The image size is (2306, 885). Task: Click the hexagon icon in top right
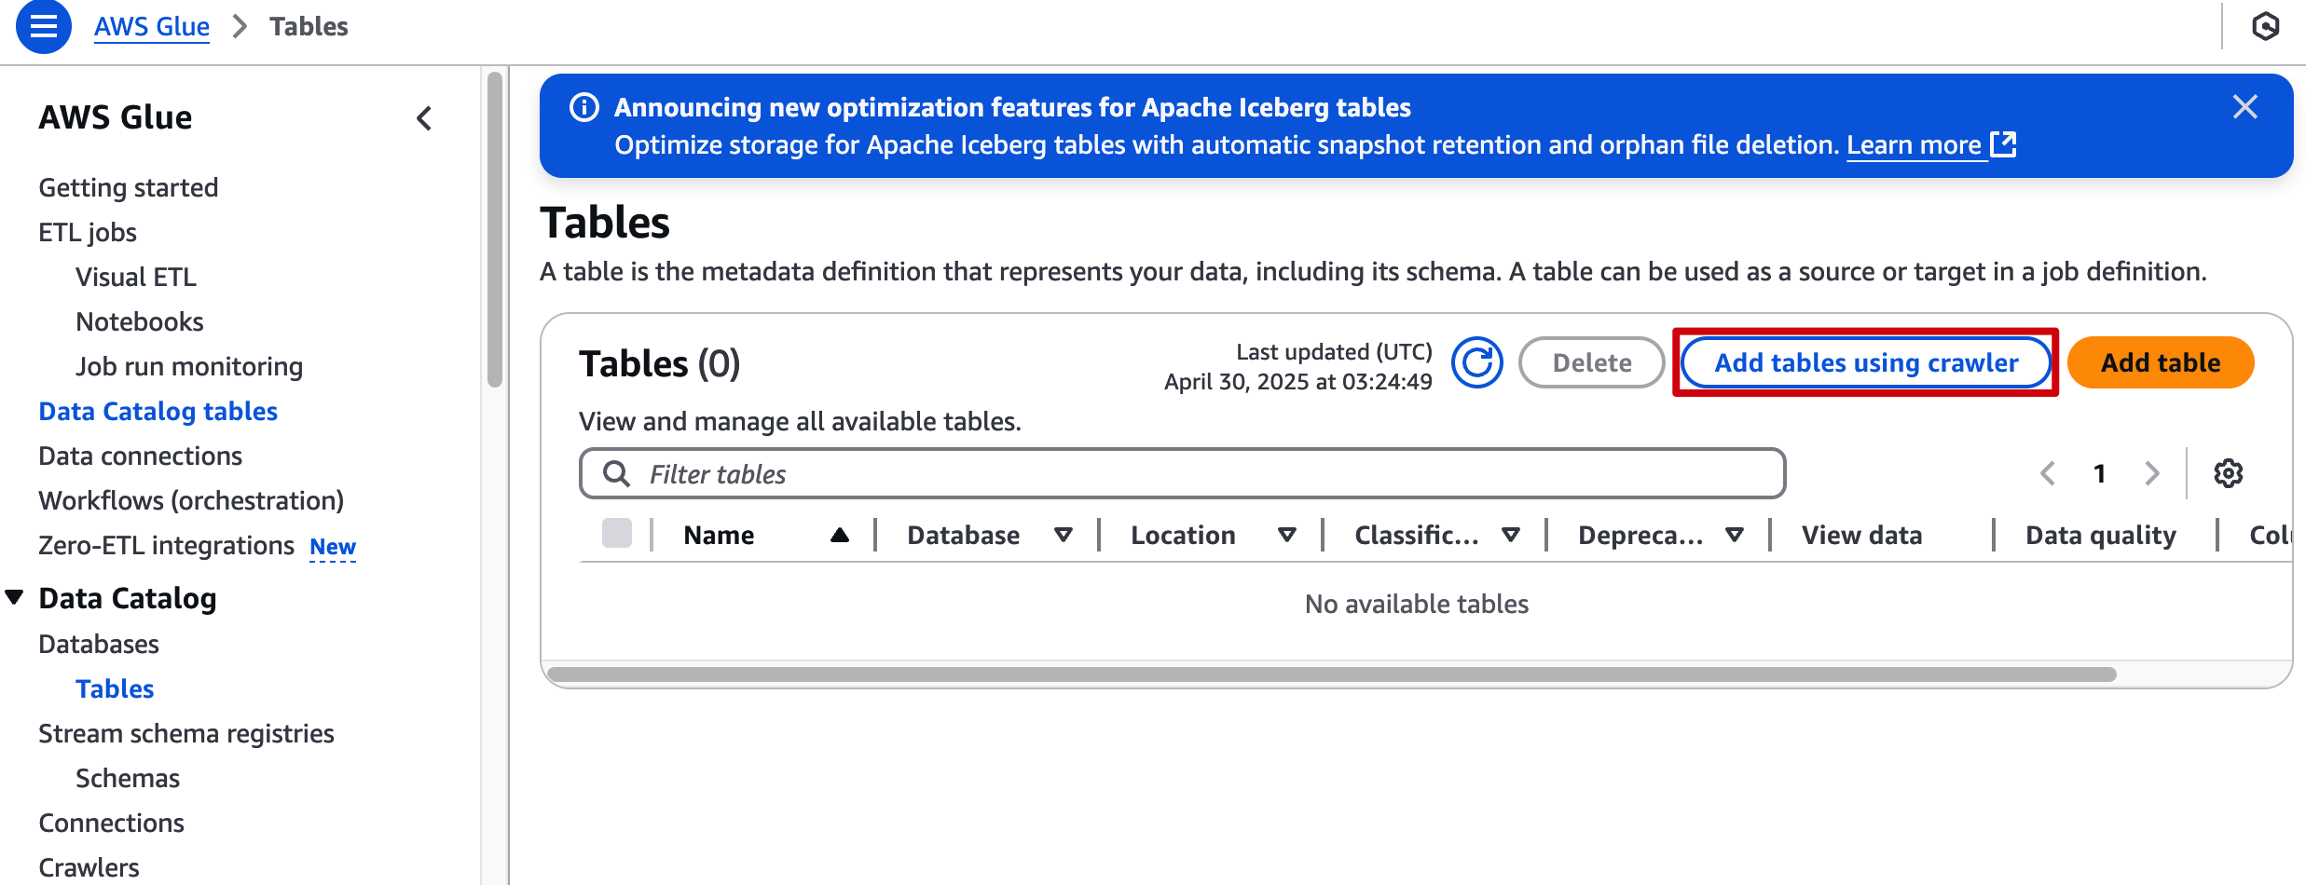[2265, 26]
